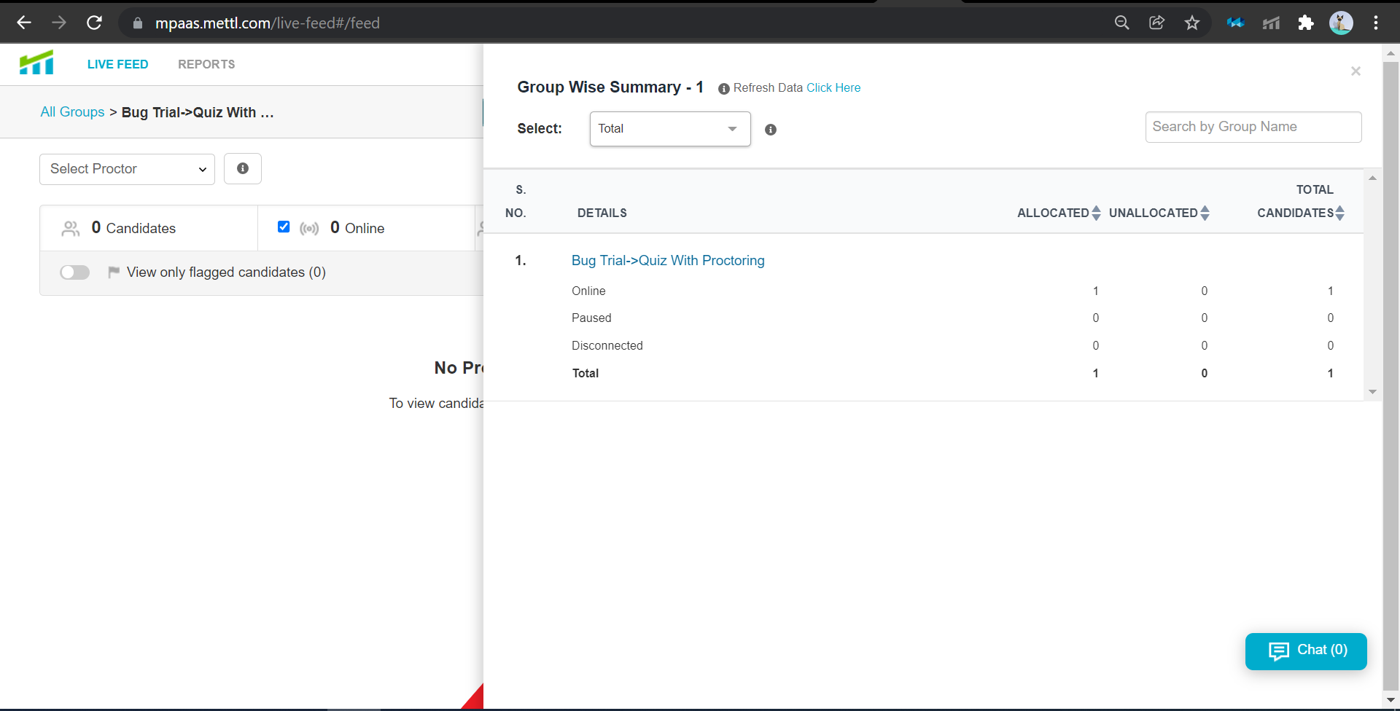The height and width of the screenshot is (711, 1400).
Task: Open the Chat (0) button
Action: [x=1306, y=651]
